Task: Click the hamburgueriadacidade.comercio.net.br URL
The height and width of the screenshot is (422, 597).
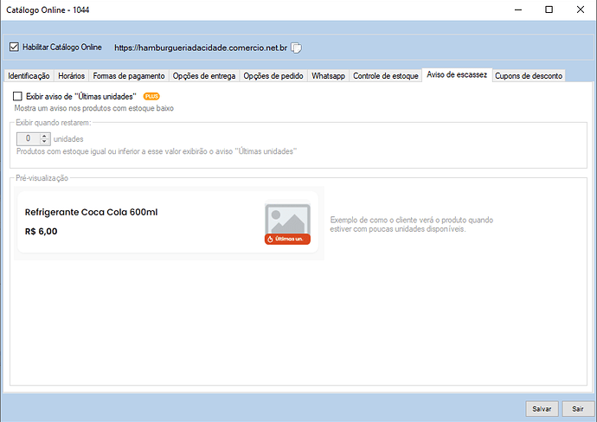Action: point(201,48)
